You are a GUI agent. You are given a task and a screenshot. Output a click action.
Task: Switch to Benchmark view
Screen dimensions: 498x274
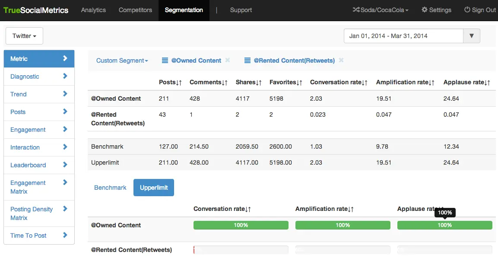point(110,188)
